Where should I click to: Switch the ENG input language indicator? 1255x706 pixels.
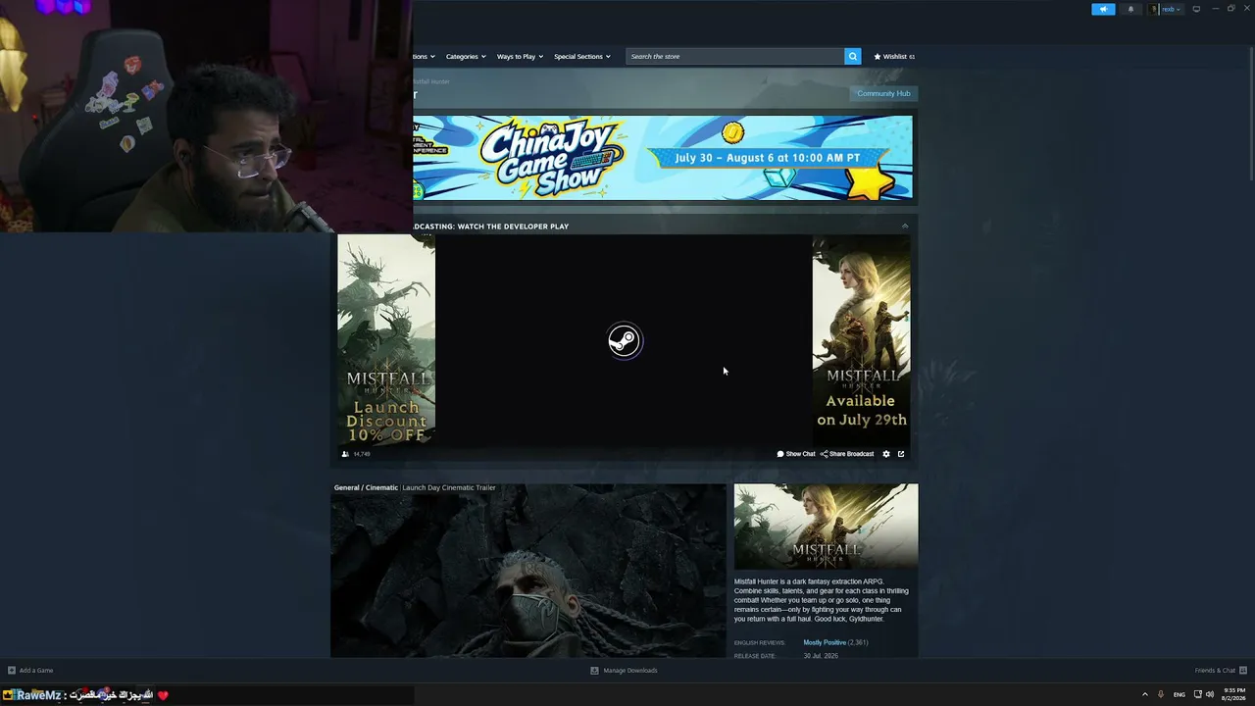click(x=1180, y=694)
